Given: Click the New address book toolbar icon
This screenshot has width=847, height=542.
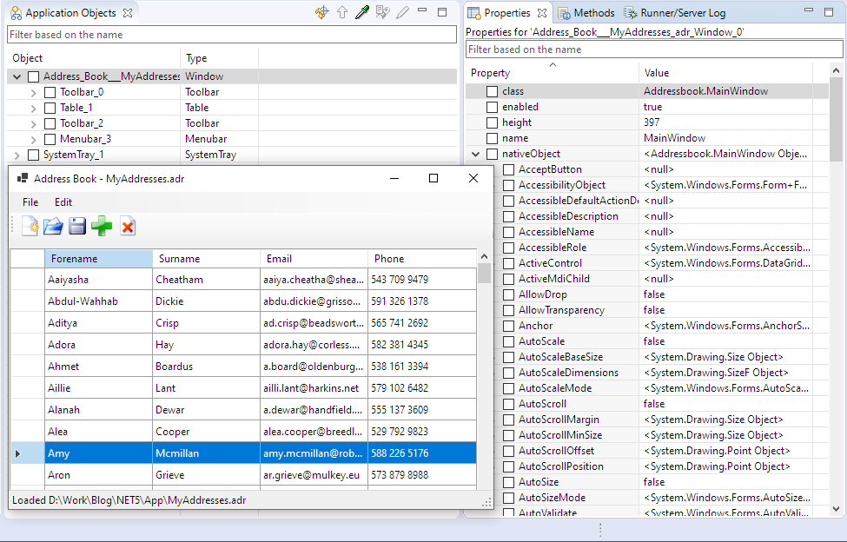Looking at the screenshot, I should pyautogui.click(x=30, y=227).
